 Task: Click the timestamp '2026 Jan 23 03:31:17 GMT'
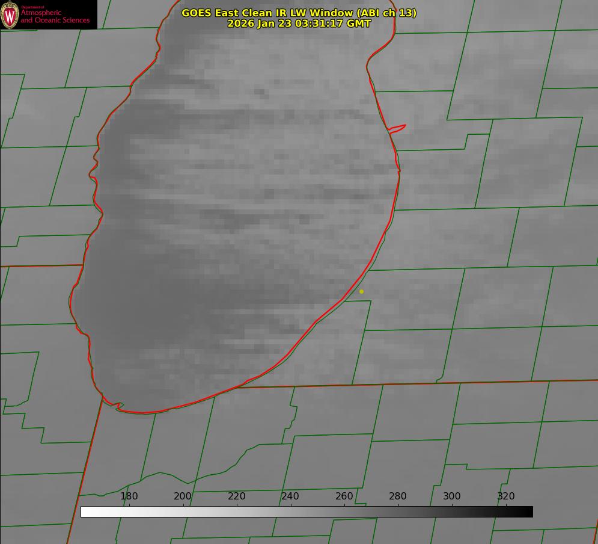click(x=299, y=23)
